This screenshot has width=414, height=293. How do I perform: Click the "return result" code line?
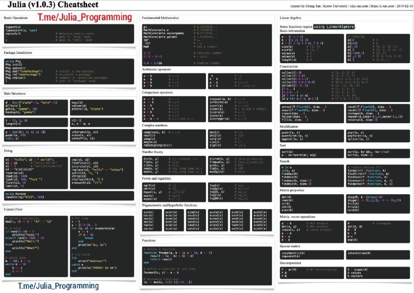tap(161, 259)
